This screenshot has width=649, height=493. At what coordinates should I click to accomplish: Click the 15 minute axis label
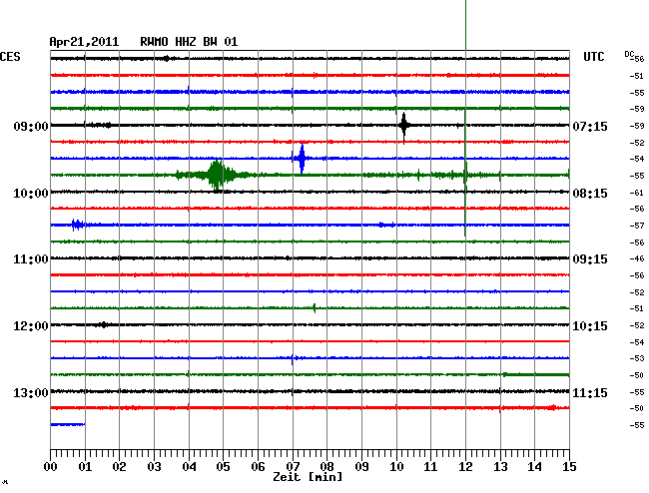(x=569, y=467)
